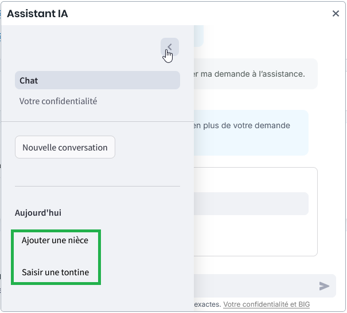Close the Assistant IA dialog
The width and height of the screenshot is (347, 313).
[x=336, y=14]
